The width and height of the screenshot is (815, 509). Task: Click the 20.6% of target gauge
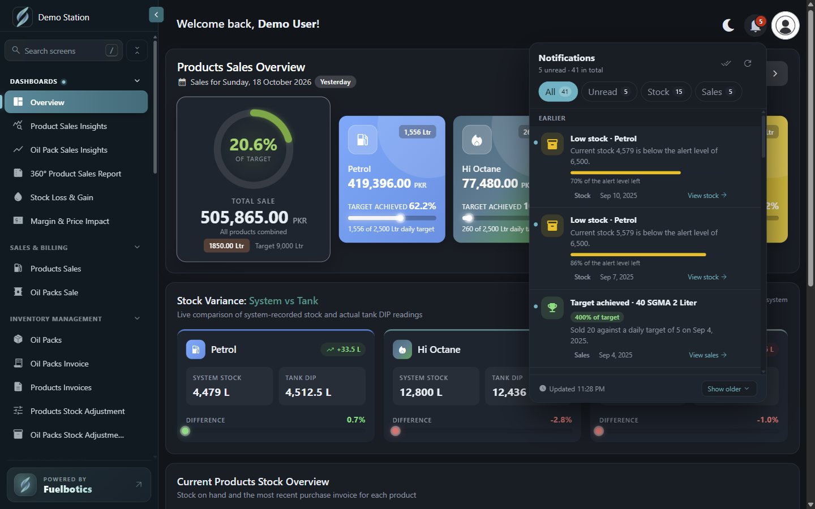253,149
